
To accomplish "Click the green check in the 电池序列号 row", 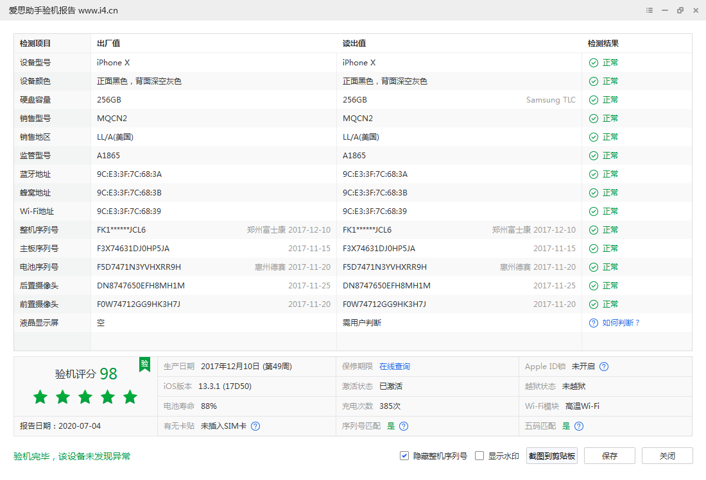I will (592, 267).
